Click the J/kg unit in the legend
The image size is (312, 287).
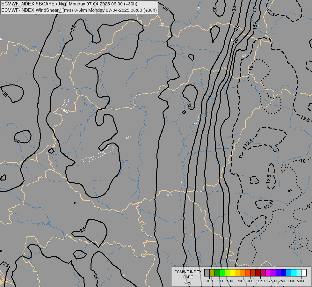(x=188, y=282)
